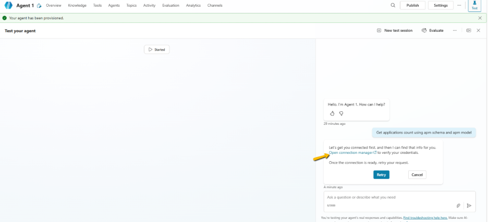Open the top header more options ellipsis

pos(459,5)
